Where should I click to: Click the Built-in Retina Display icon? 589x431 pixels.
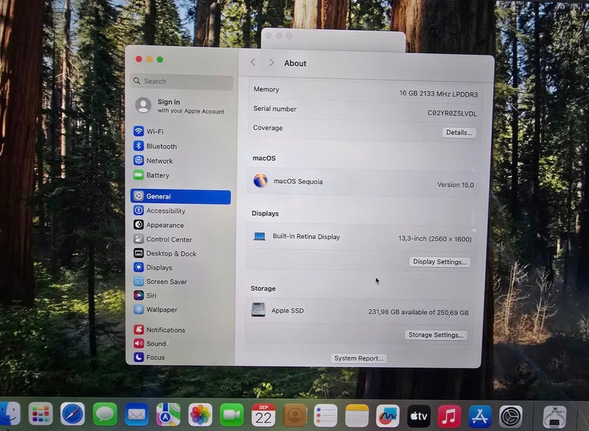click(x=259, y=236)
